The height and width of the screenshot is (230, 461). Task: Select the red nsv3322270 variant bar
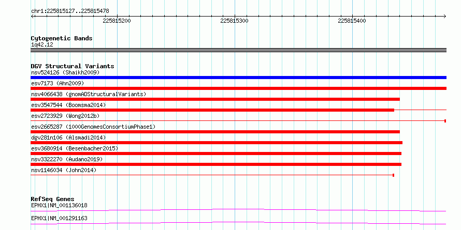pos(216,164)
